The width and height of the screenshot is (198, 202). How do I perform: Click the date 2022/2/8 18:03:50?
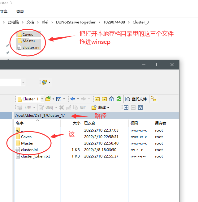(100, 150)
